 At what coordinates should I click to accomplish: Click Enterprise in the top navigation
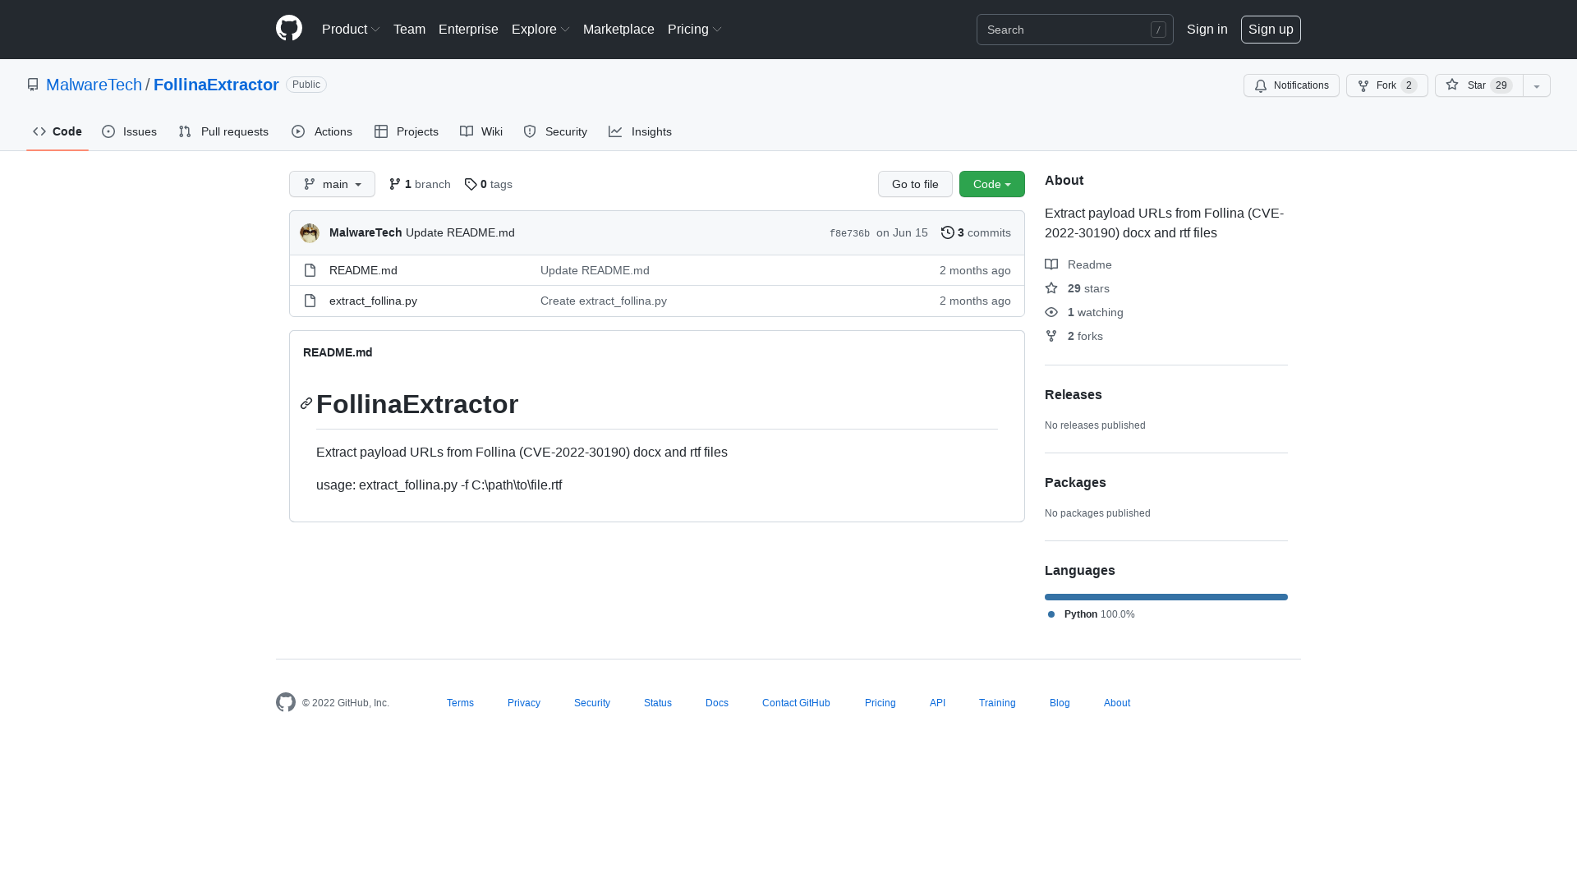coord(468,30)
